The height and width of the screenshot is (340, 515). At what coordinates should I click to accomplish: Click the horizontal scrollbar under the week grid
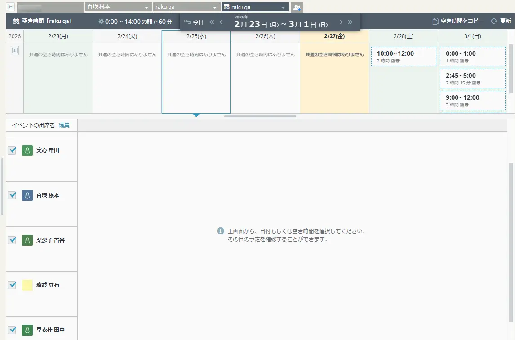coord(260,116)
